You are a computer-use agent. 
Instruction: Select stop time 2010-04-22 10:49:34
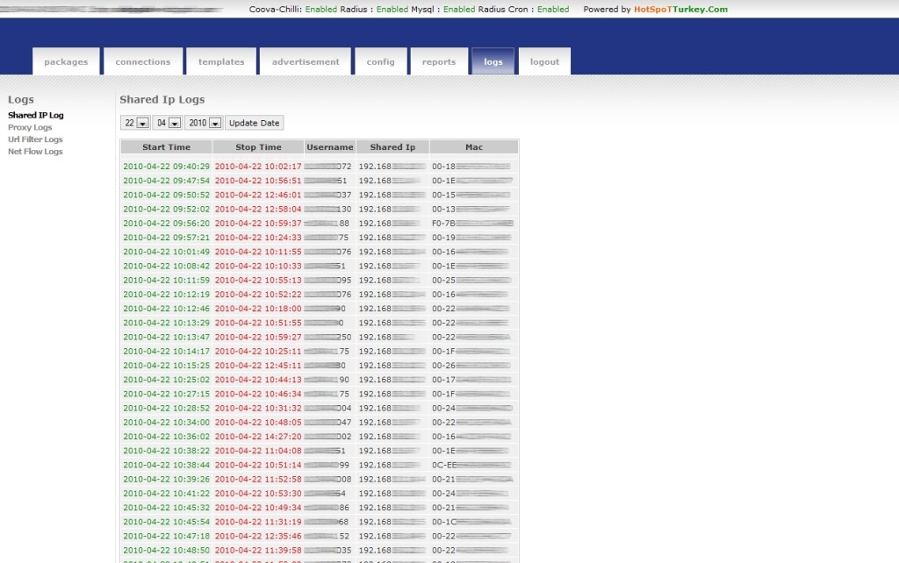coord(258,508)
